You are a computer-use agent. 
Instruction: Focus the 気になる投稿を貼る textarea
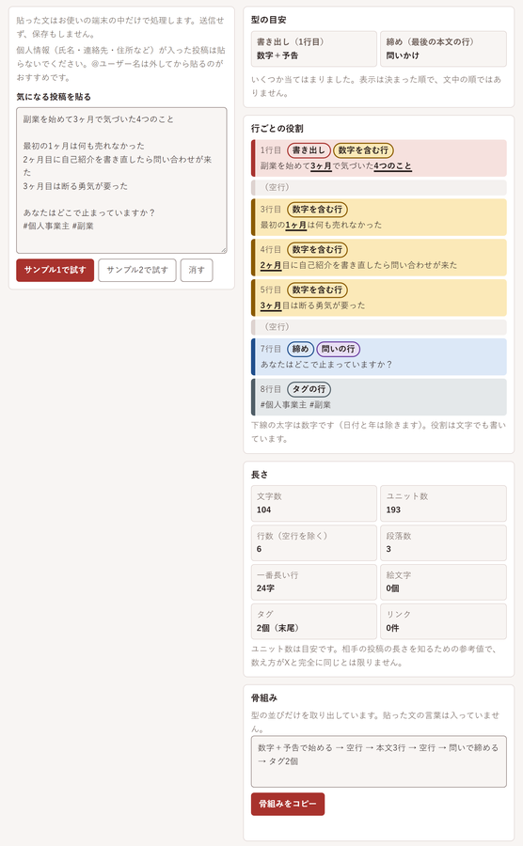[x=121, y=180]
